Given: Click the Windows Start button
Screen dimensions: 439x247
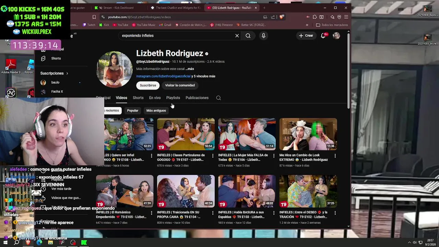Looking at the screenshot, I should [x=5, y=243].
